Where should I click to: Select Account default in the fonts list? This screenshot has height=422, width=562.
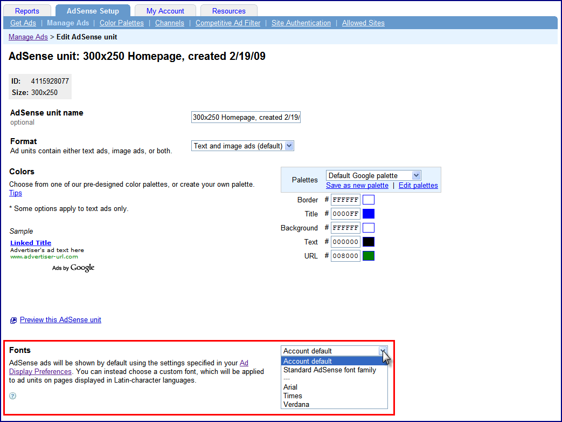click(x=334, y=362)
